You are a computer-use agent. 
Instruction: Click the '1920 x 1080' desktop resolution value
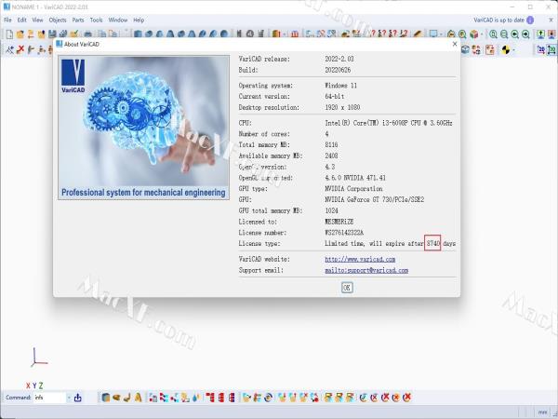(x=342, y=107)
